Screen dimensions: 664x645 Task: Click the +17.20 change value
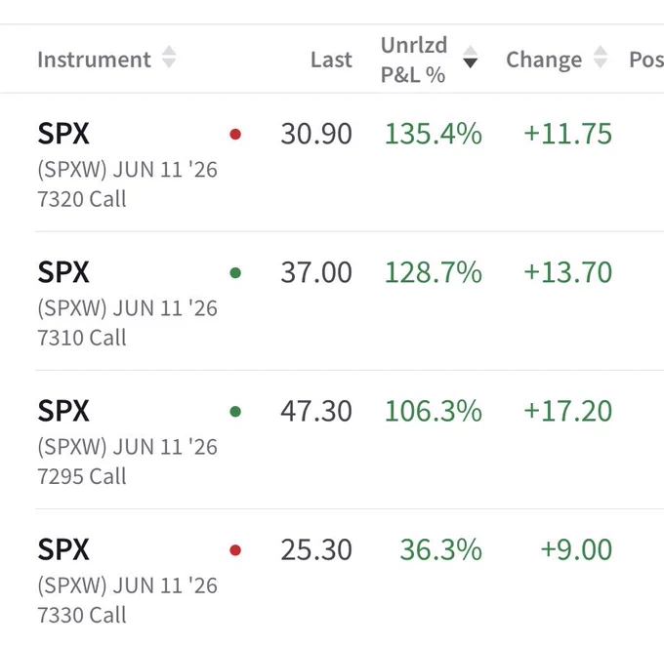[568, 411]
